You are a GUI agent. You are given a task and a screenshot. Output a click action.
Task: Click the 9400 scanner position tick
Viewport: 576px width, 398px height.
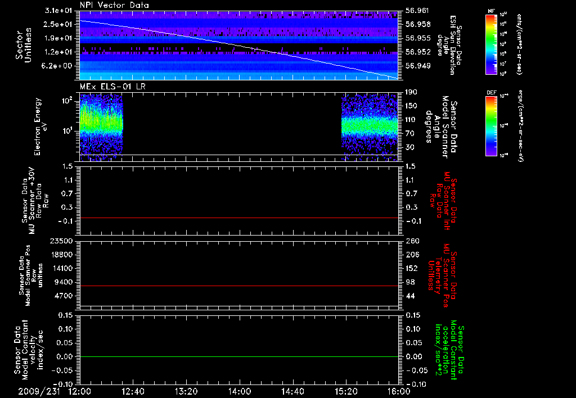[x=64, y=282]
